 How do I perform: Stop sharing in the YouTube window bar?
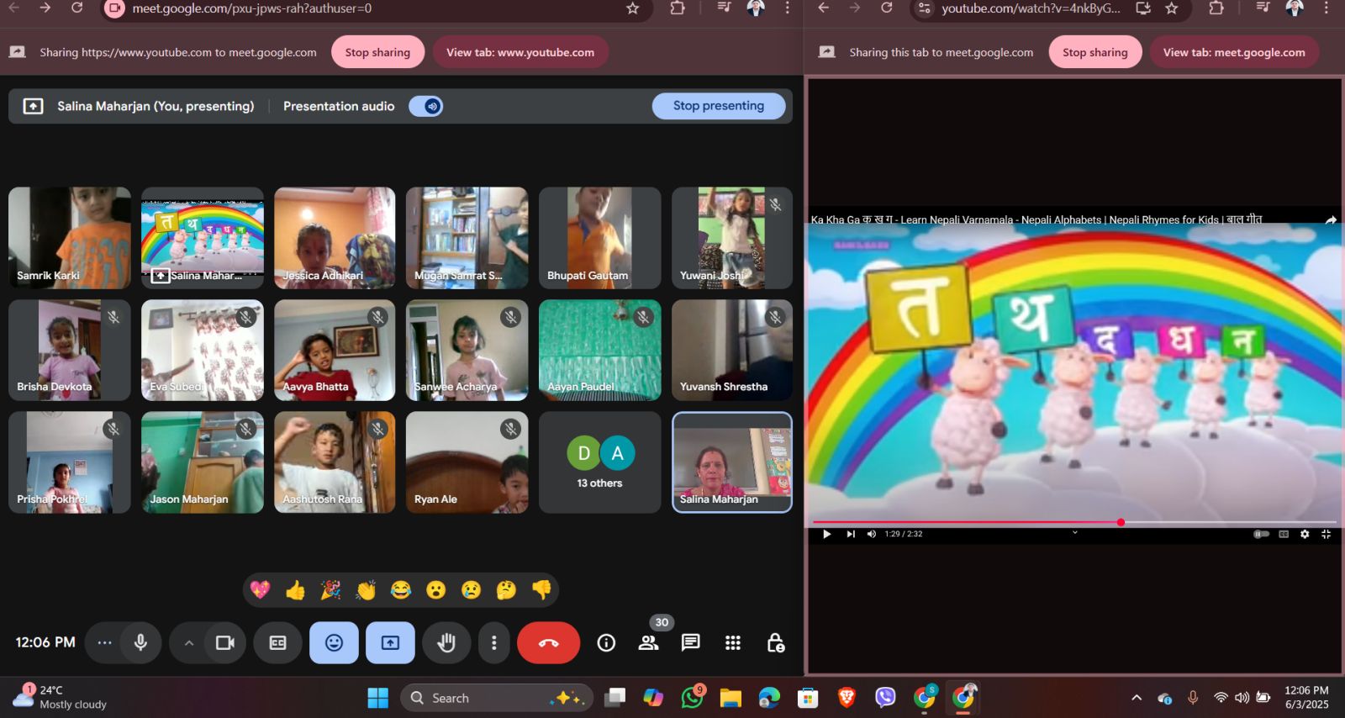pos(1095,52)
